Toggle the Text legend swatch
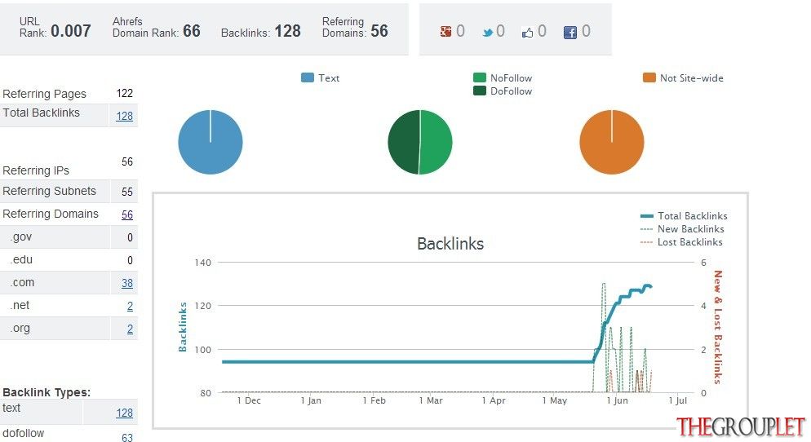The height and width of the screenshot is (442, 811). [x=308, y=77]
